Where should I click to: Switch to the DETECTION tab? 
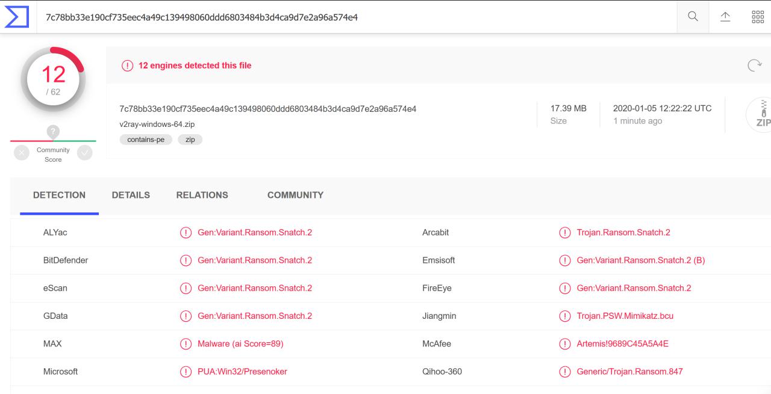59,195
